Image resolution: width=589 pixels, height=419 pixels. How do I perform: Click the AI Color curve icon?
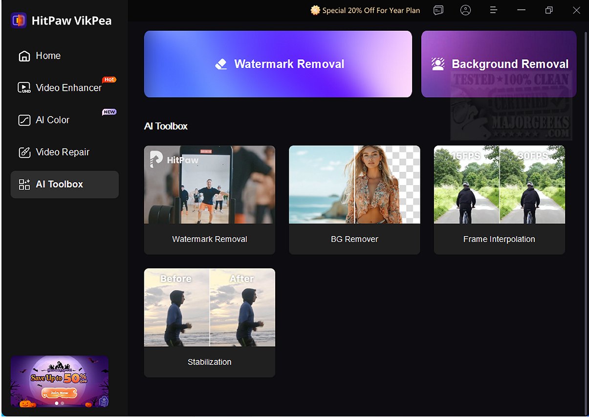coord(24,120)
